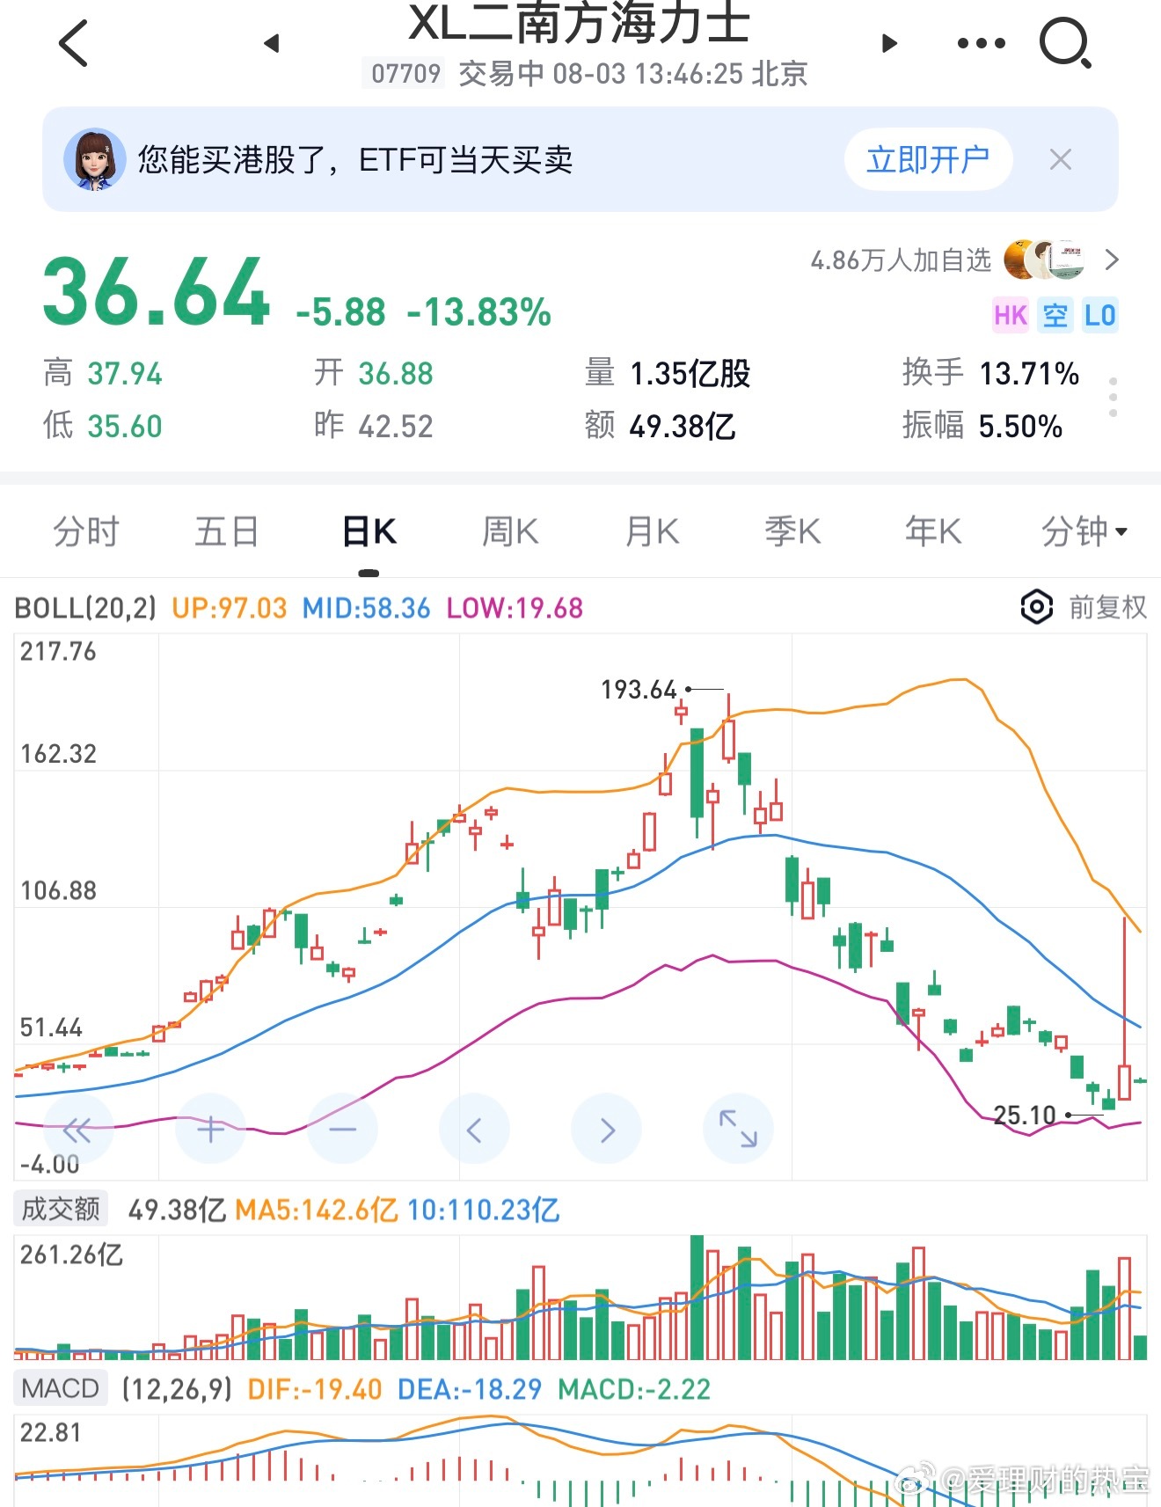This screenshot has height=1507, width=1161.
Task: Go back using the top-left arrow
Action: point(74,43)
